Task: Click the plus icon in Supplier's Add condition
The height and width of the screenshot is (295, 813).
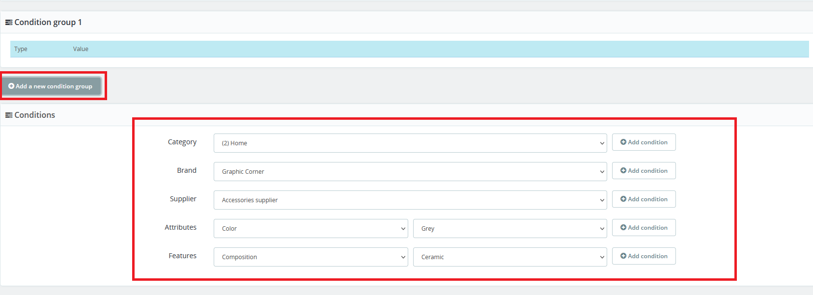Action: tap(623, 199)
